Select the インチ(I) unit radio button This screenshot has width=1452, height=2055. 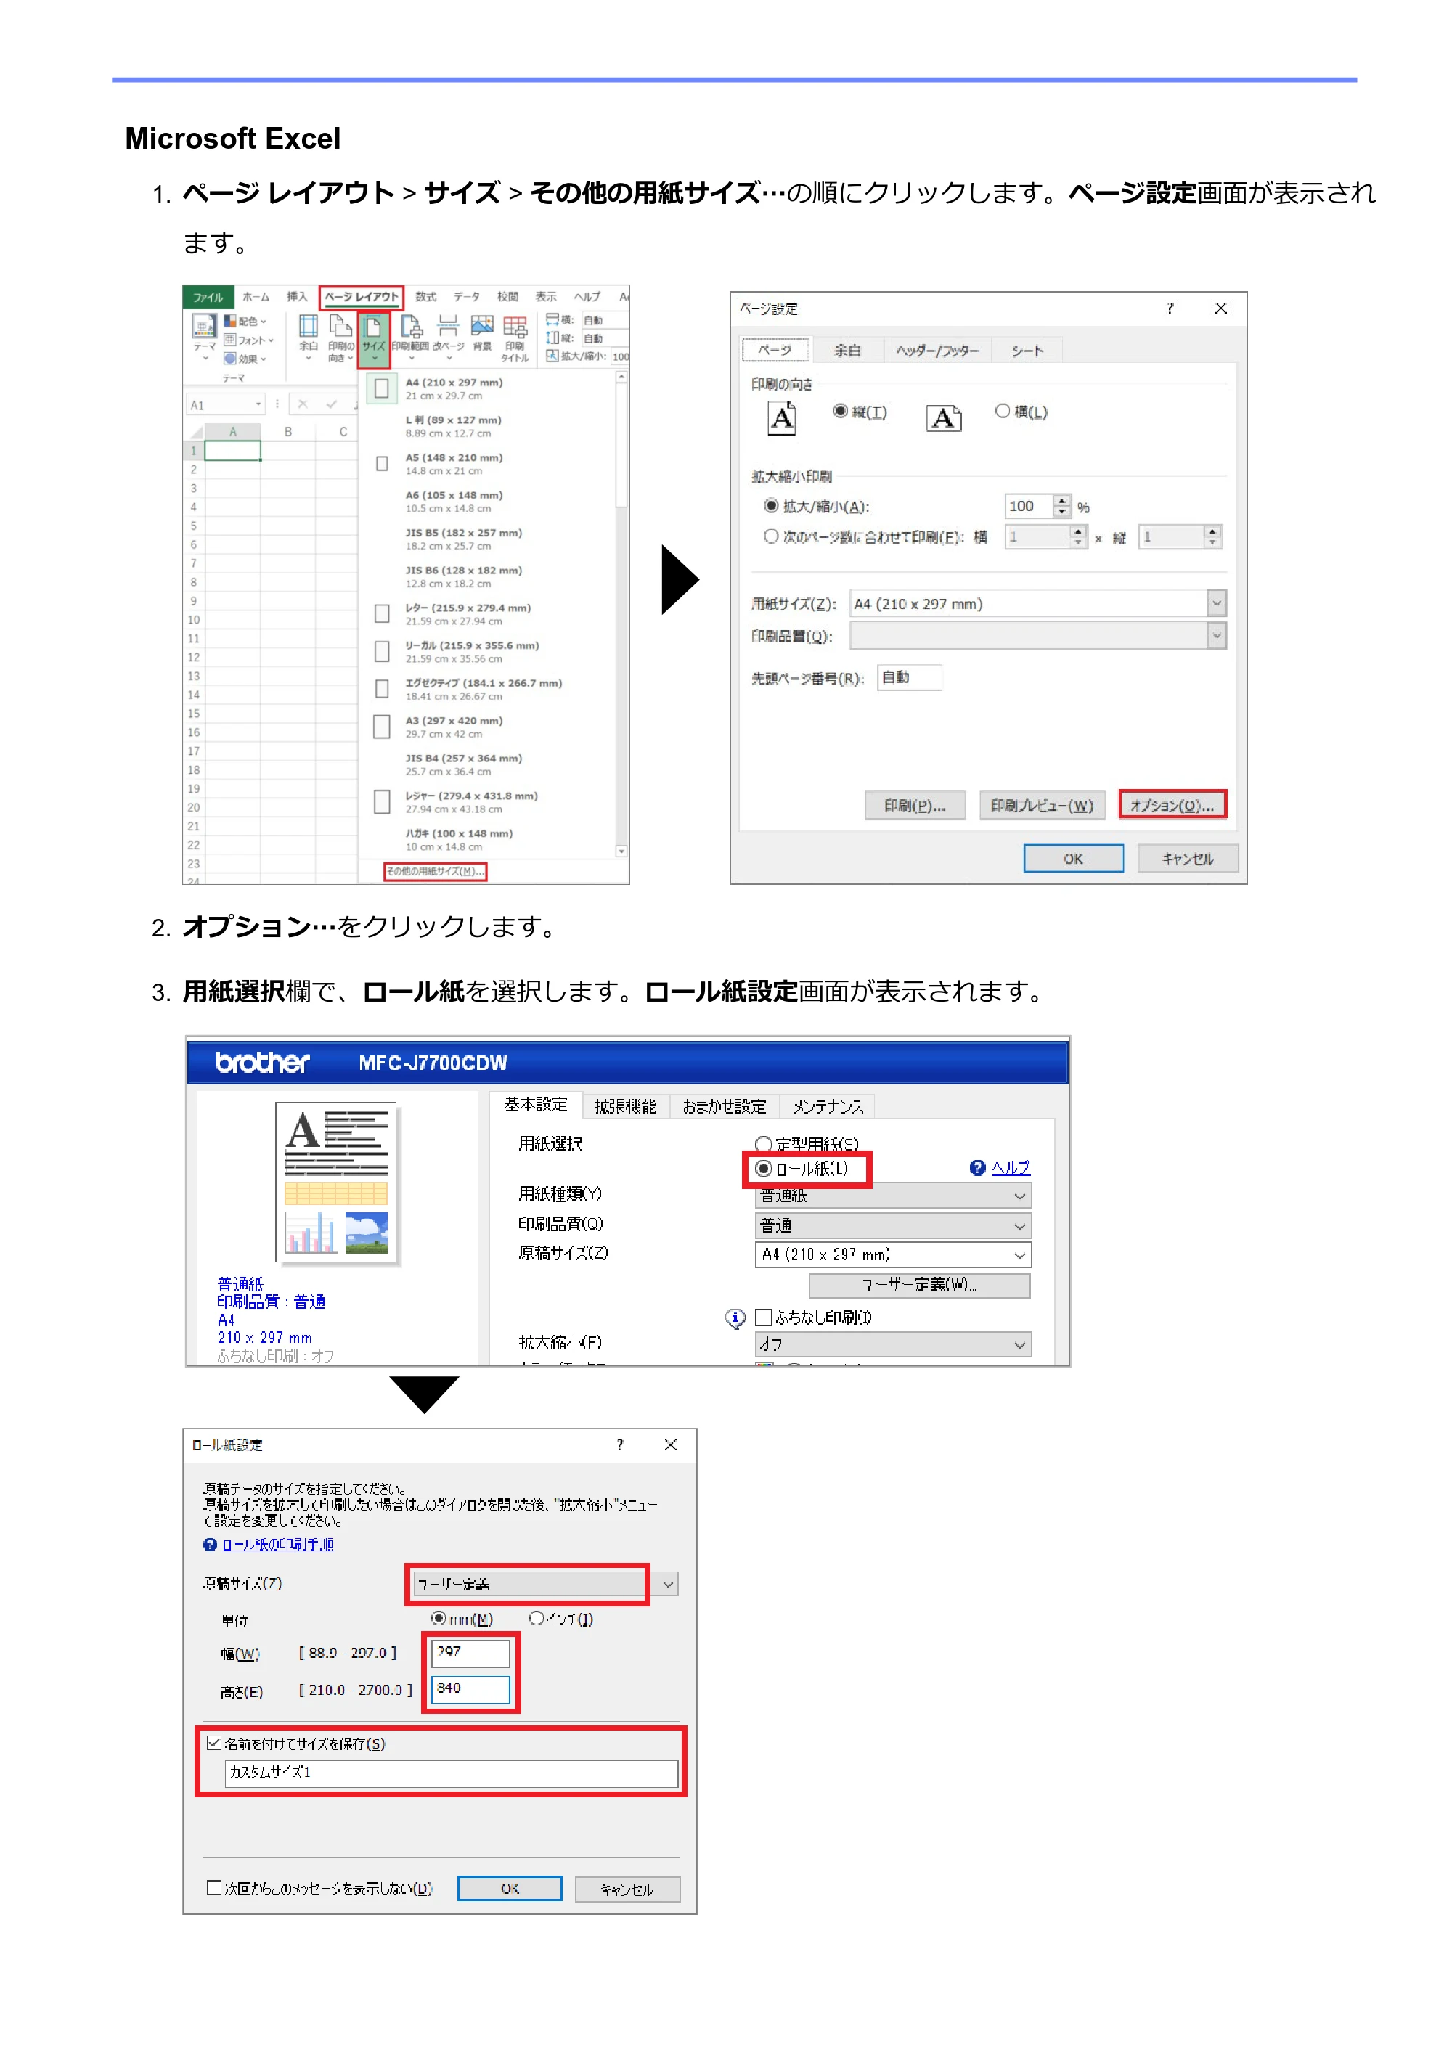(x=537, y=1618)
